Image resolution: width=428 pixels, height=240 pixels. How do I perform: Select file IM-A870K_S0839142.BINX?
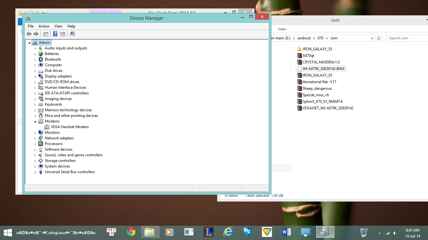point(321,69)
